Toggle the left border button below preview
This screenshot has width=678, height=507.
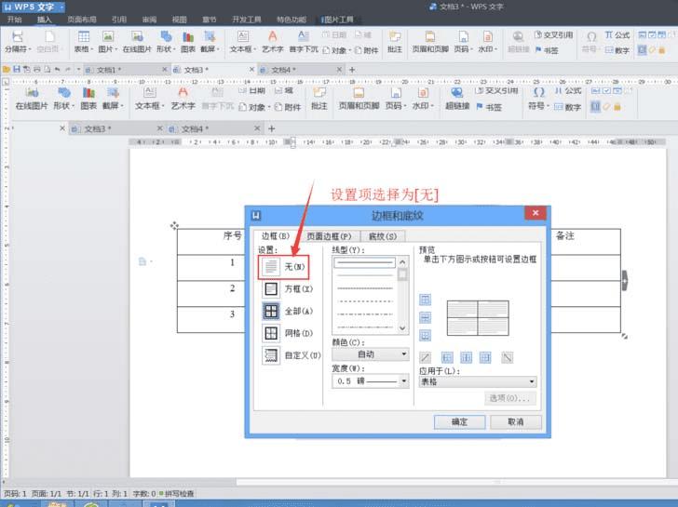[x=447, y=357]
